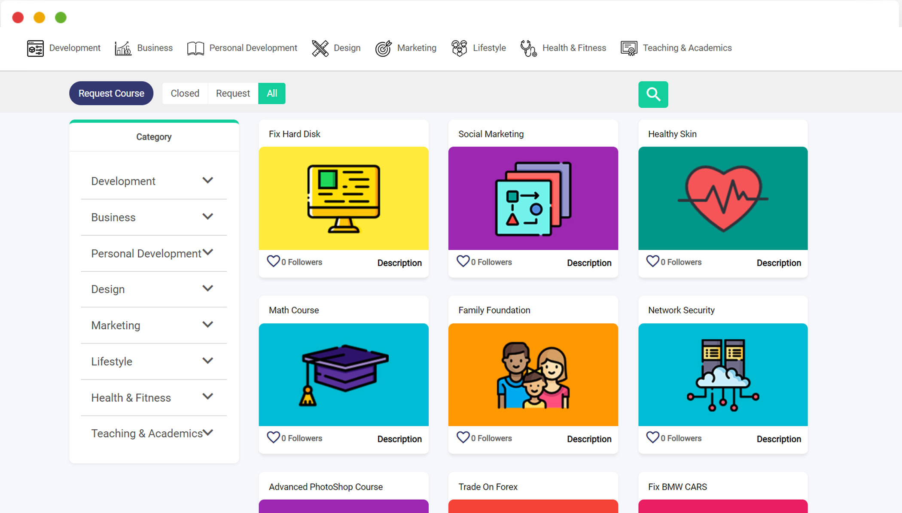Click the green search magnifier button
Image resolution: width=902 pixels, height=513 pixels.
(653, 94)
